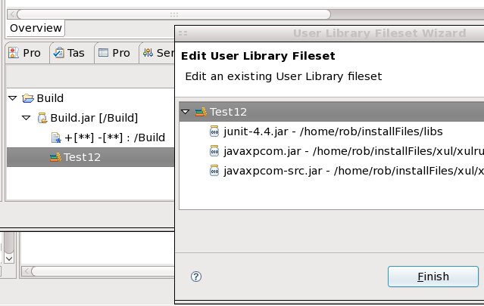Collapse the Build.jar tree node
Viewport: 484px width, 306px height.
point(26,118)
